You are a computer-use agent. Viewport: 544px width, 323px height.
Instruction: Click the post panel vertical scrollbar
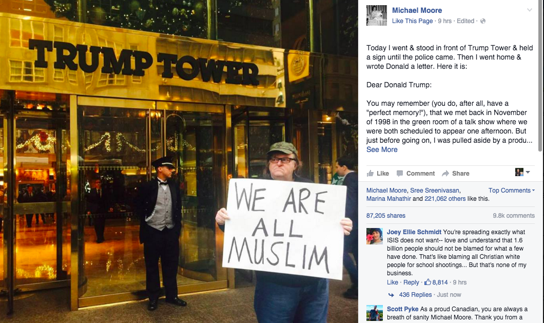(540, 77)
